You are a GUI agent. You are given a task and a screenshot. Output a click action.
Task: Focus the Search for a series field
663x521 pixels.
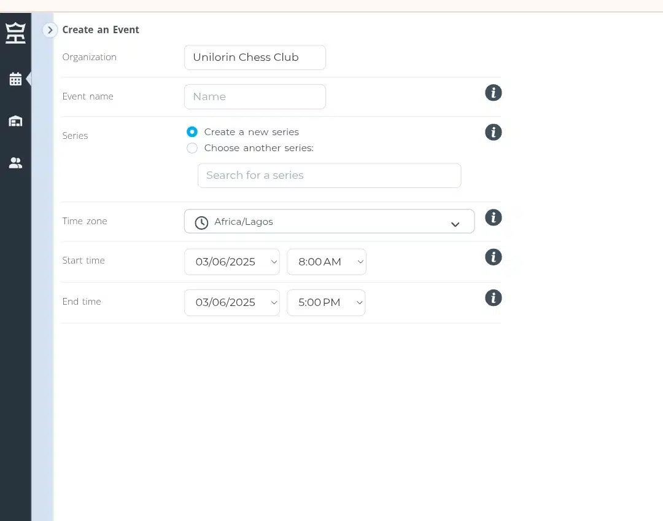(x=330, y=175)
